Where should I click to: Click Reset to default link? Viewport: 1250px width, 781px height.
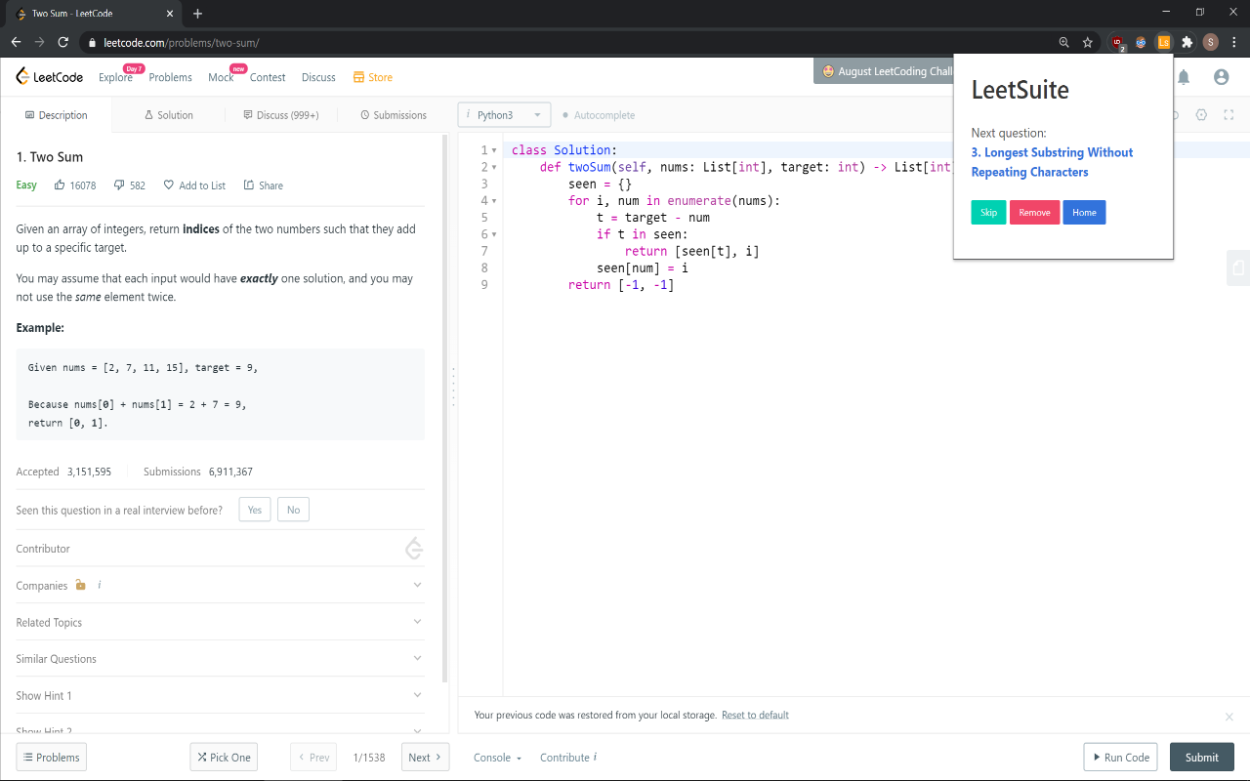pyautogui.click(x=755, y=715)
